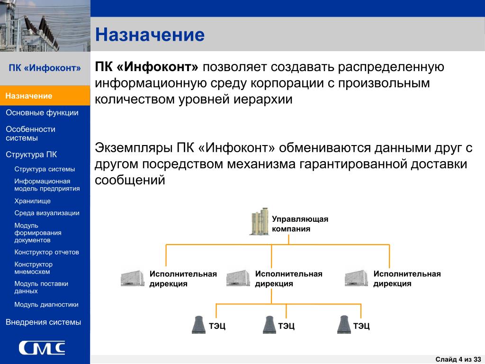Open Особенности системы in sidebar
Viewport: 485px width, 364px height.
pyautogui.click(x=31, y=133)
